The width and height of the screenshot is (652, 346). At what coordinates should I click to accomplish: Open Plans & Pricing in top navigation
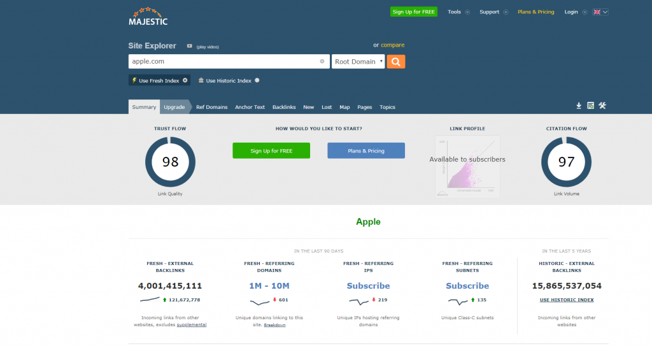535,11
